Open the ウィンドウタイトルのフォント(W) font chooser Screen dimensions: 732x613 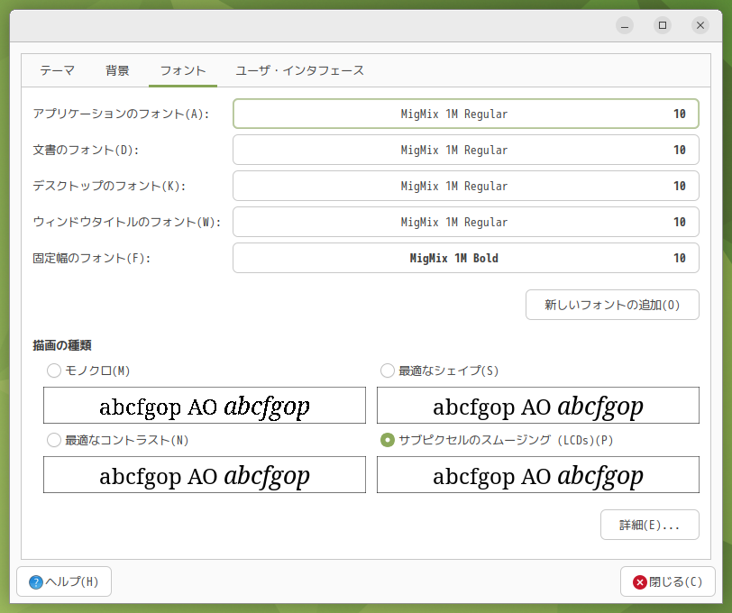[x=466, y=222]
